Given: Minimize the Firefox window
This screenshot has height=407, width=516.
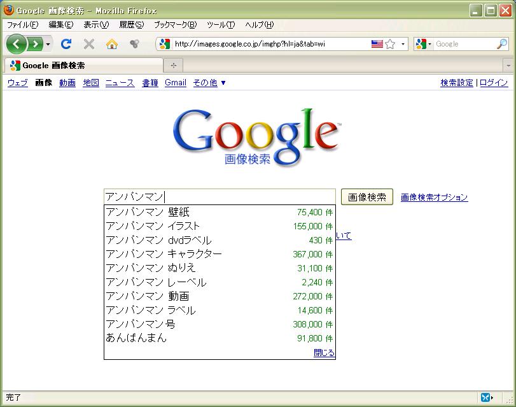Looking at the screenshot, I should coord(475,11).
